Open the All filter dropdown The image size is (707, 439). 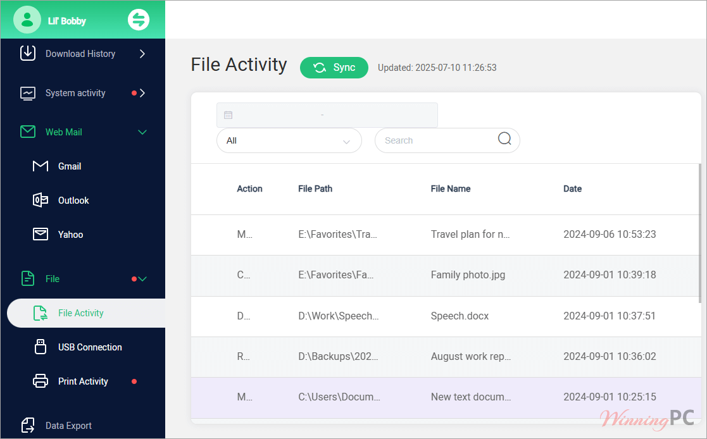pos(289,140)
